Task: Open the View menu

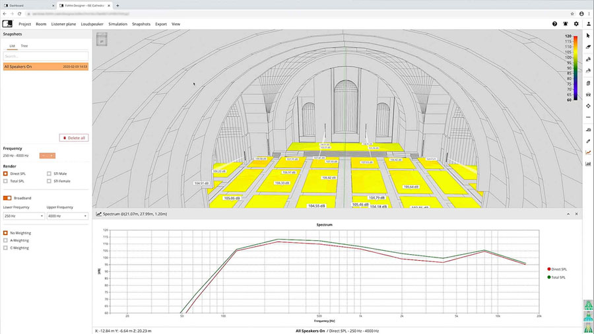Action: coord(176,24)
